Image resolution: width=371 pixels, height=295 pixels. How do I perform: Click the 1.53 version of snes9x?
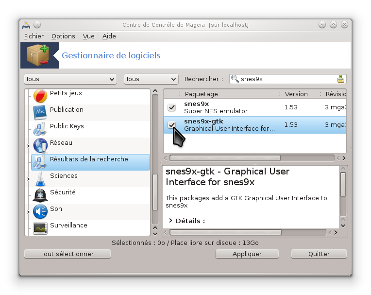[x=291, y=107]
